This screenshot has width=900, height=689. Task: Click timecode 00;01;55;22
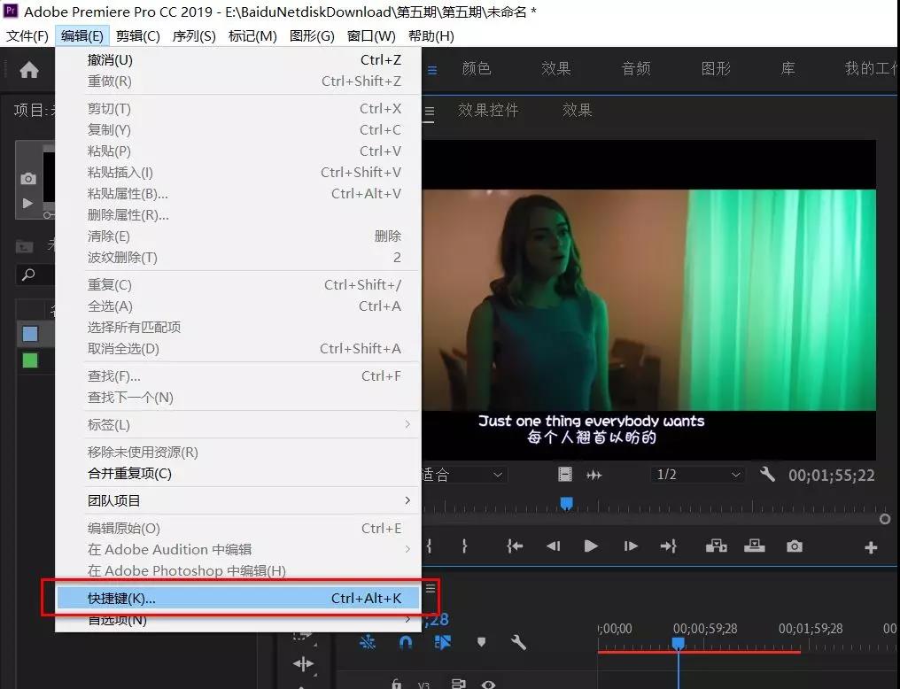coord(831,475)
